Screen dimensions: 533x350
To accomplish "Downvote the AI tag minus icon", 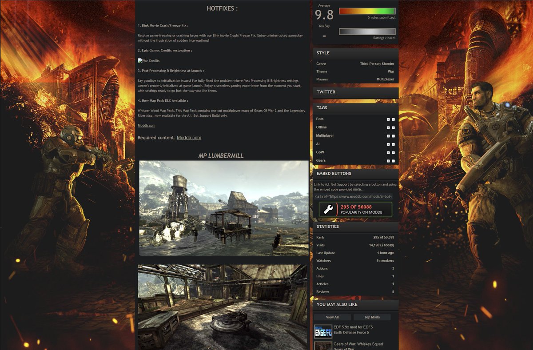I will pyautogui.click(x=393, y=144).
